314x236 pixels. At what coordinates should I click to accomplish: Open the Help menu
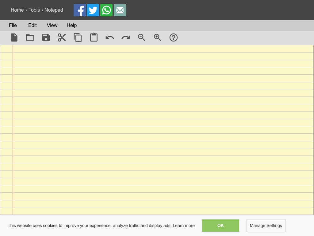click(72, 25)
